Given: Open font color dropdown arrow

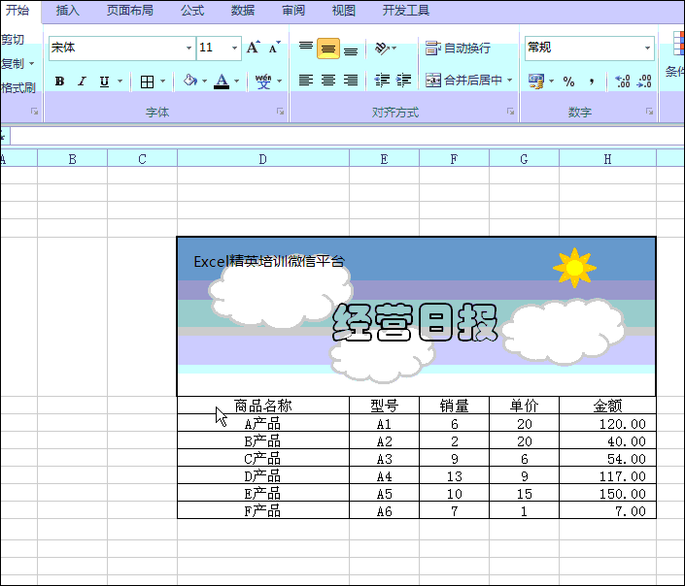Looking at the screenshot, I should click(236, 81).
